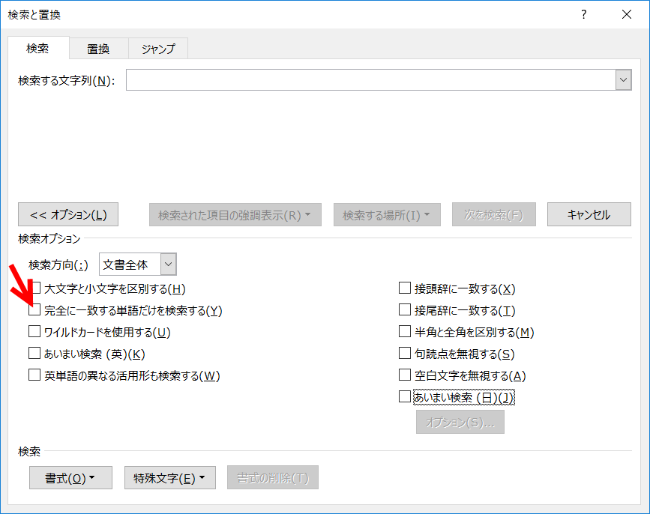Check 空白文字を無視する checkbox
The height and width of the screenshot is (514, 650).
tap(405, 375)
